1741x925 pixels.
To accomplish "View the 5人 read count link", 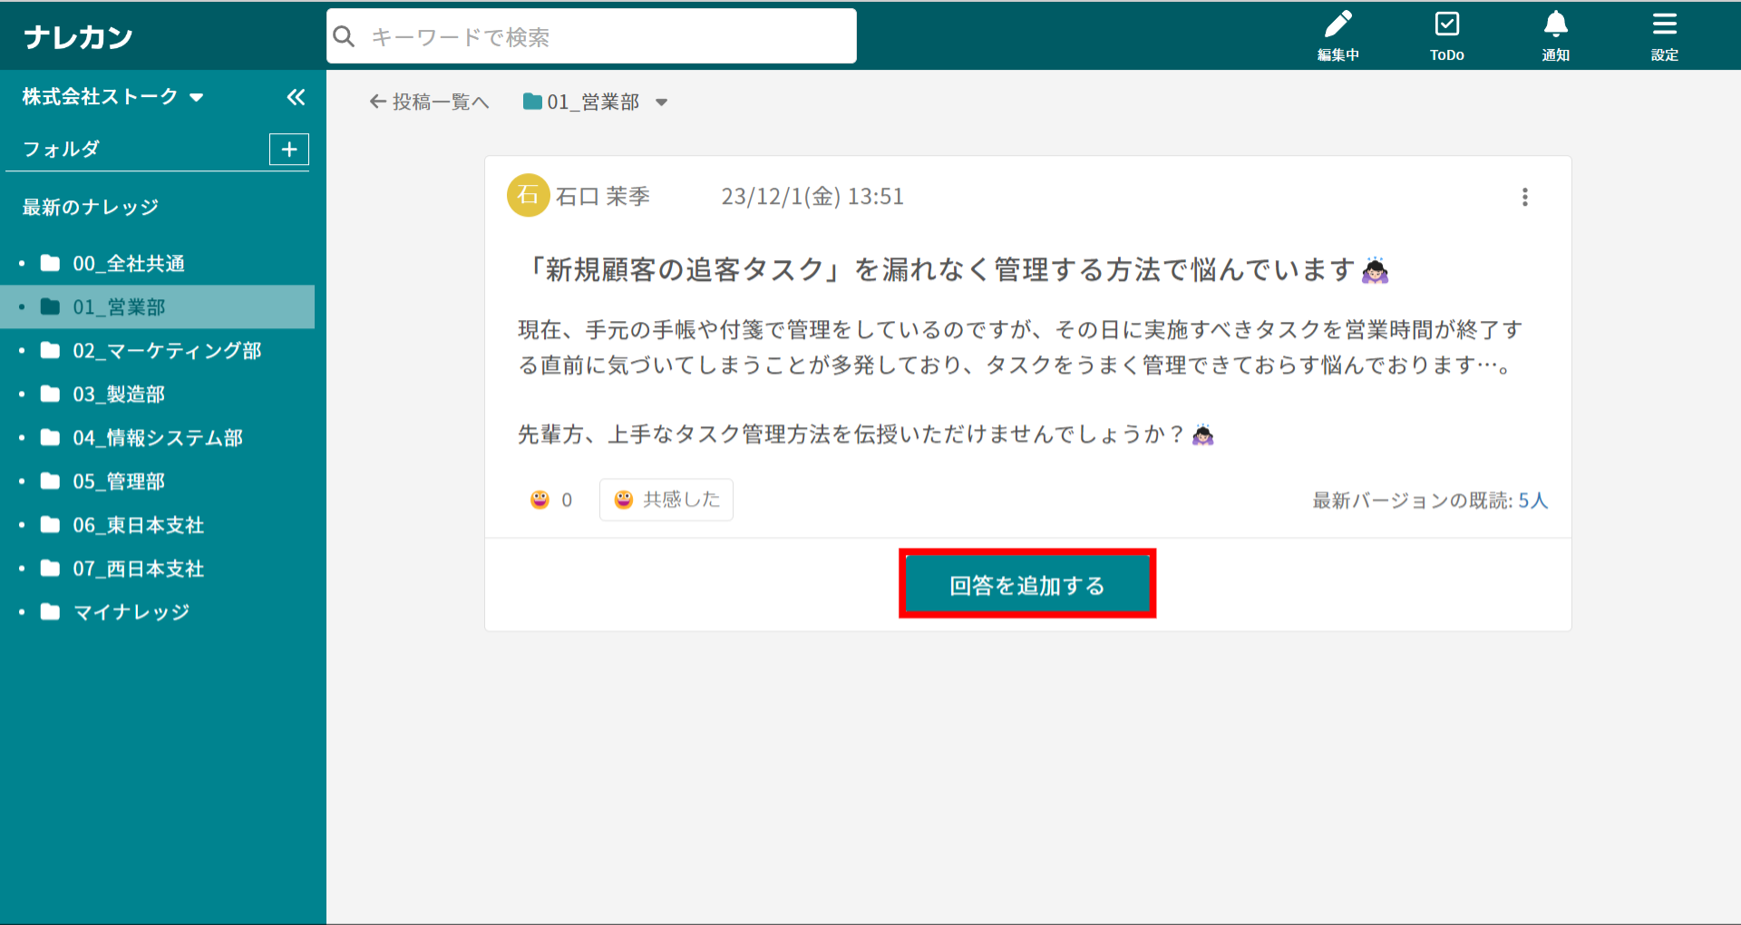I will point(1532,501).
